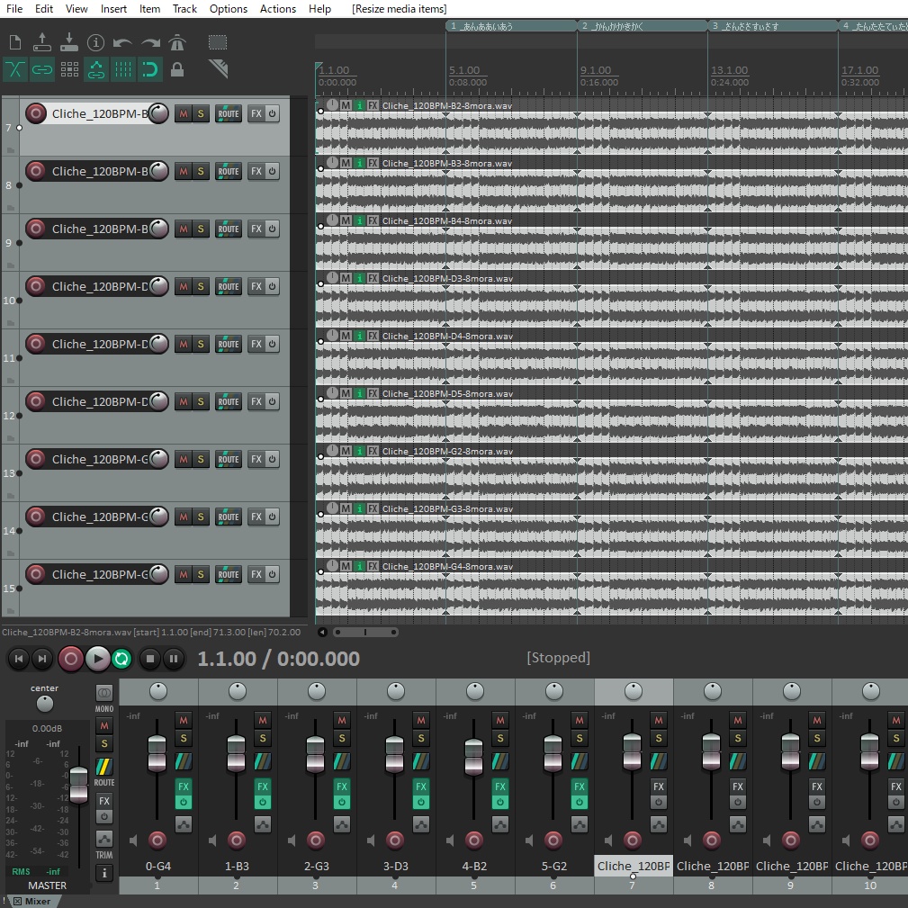Mute the master track in mixer
Screen dimensions: 908x908
coord(104,725)
